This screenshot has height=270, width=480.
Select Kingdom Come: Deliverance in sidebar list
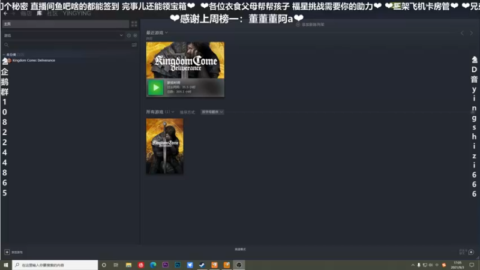coord(34,61)
